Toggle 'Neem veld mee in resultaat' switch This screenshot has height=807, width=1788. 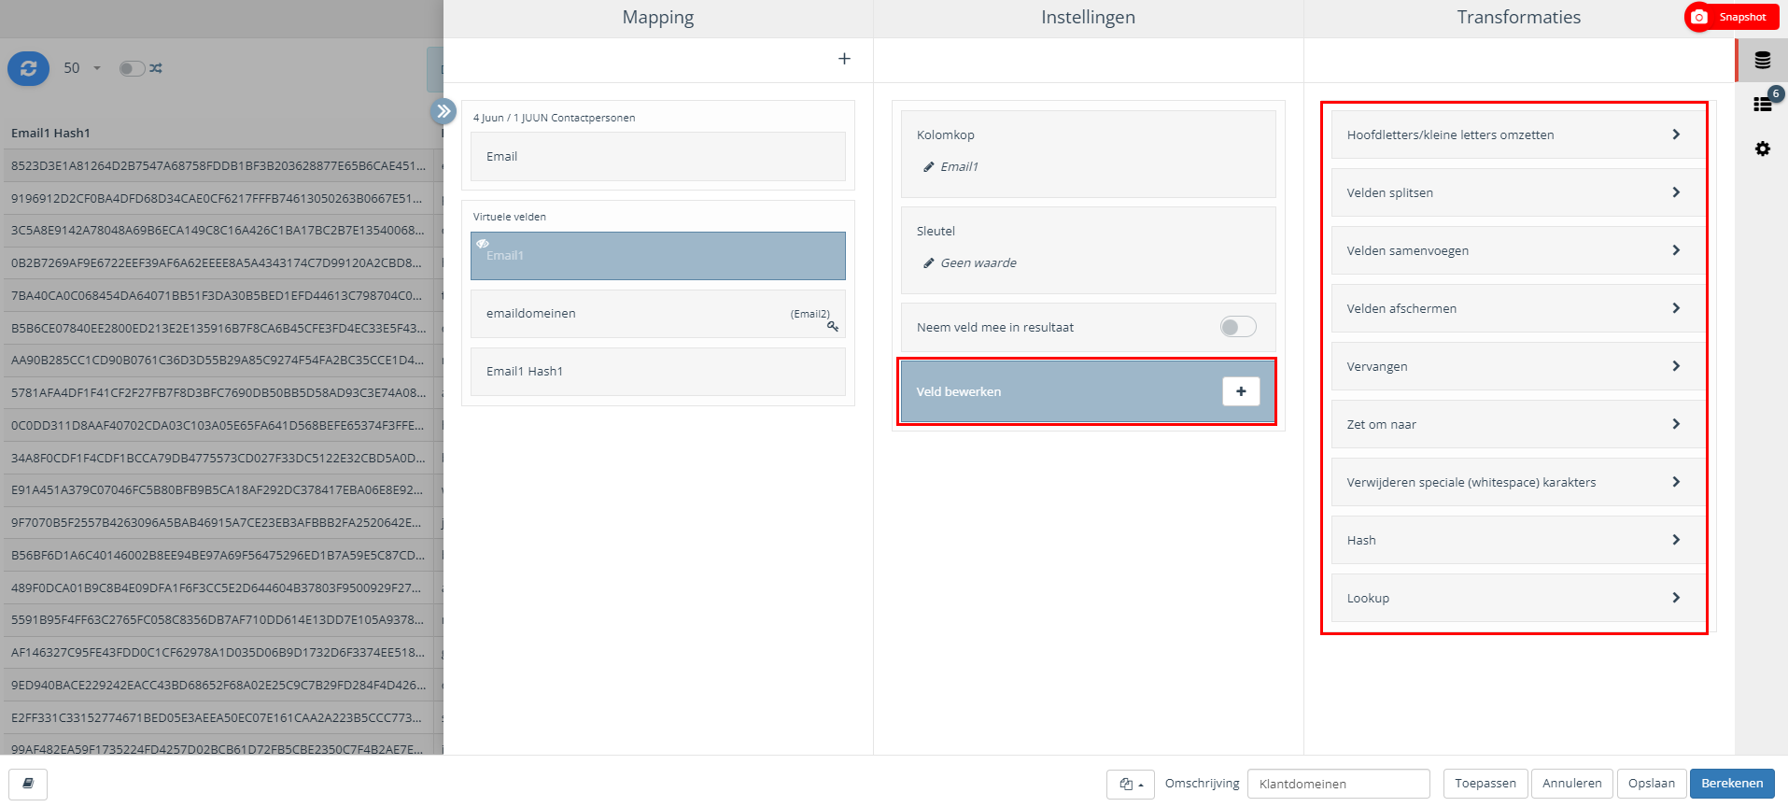coord(1237,327)
